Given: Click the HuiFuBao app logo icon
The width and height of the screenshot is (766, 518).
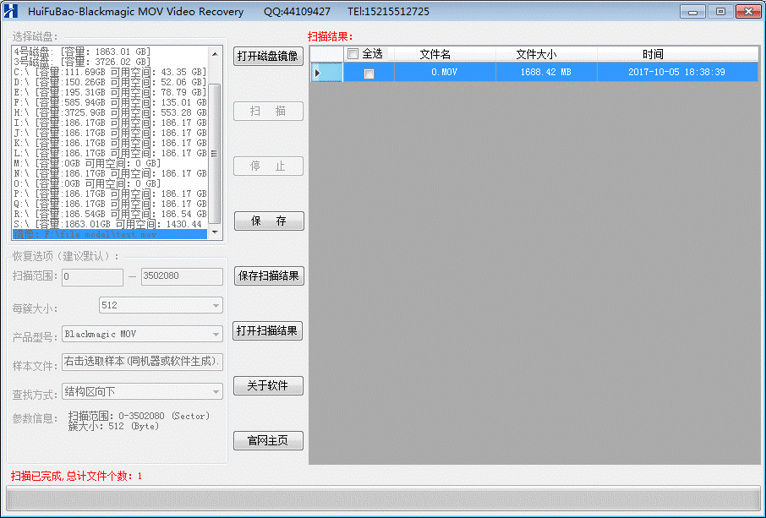Looking at the screenshot, I should click(9, 11).
